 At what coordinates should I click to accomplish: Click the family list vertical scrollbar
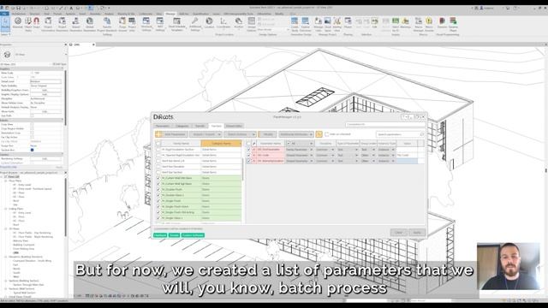coord(243,169)
